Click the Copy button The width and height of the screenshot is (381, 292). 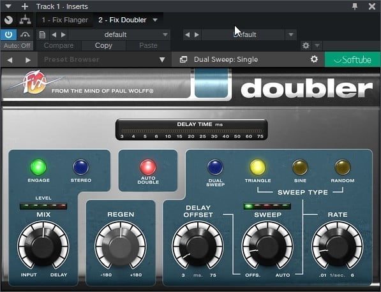[x=103, y=46]
